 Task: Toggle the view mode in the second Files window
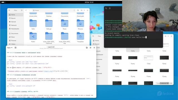165,36
